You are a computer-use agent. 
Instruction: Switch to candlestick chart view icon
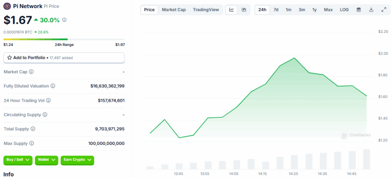pos(244,10)
